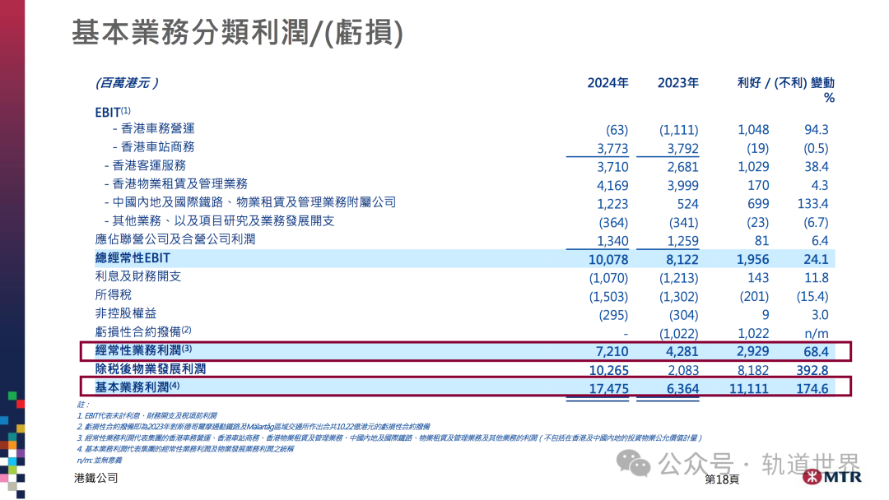Screen dimensions: 889x500
Task: Click the (364) value for 2024
Action: pos(613,223)
